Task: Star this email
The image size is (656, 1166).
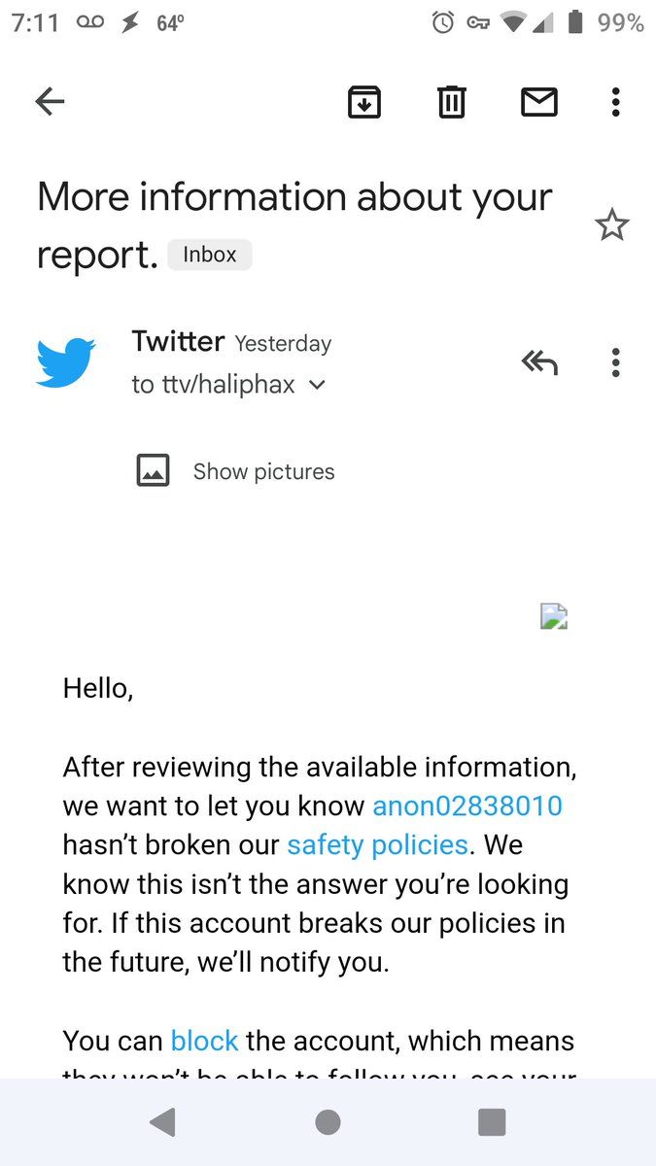Action: point(611,225)
